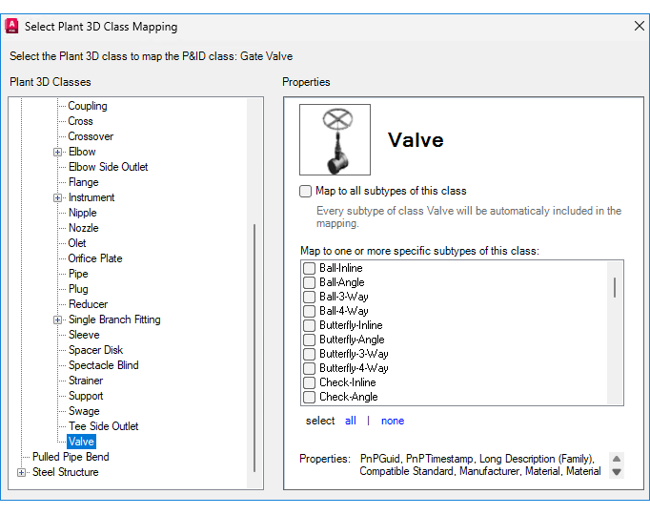Select the Orifice Plate class
Screen dimensions: 650x515
point(95,258)
